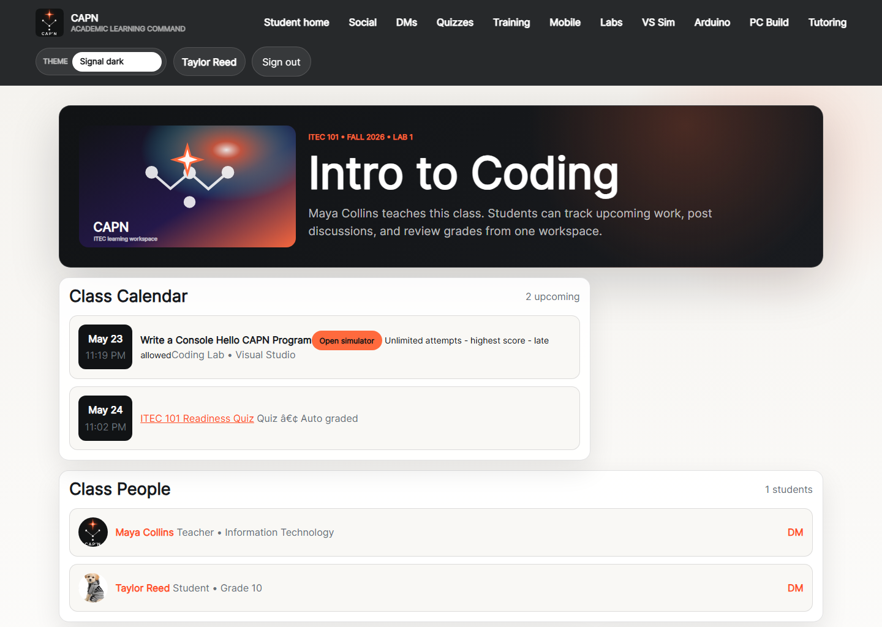Click the '1 students' count in Class People

pos(789,490)
